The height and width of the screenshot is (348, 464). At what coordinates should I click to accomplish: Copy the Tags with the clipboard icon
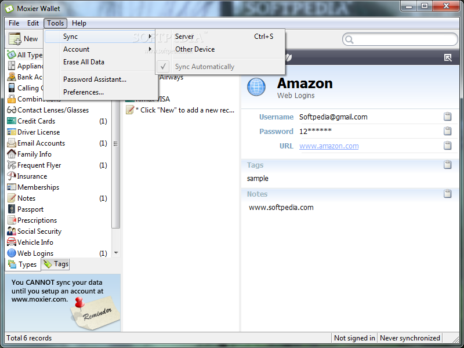pyautogui.click(x=447, y=165)
